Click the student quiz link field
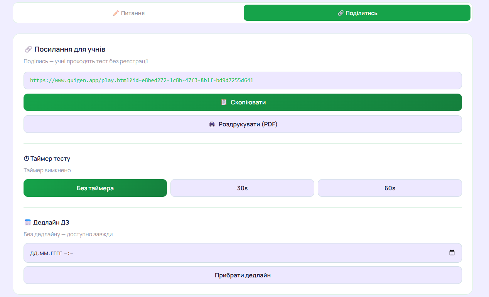This screenshot has height=297, width=489. [243, 81]
